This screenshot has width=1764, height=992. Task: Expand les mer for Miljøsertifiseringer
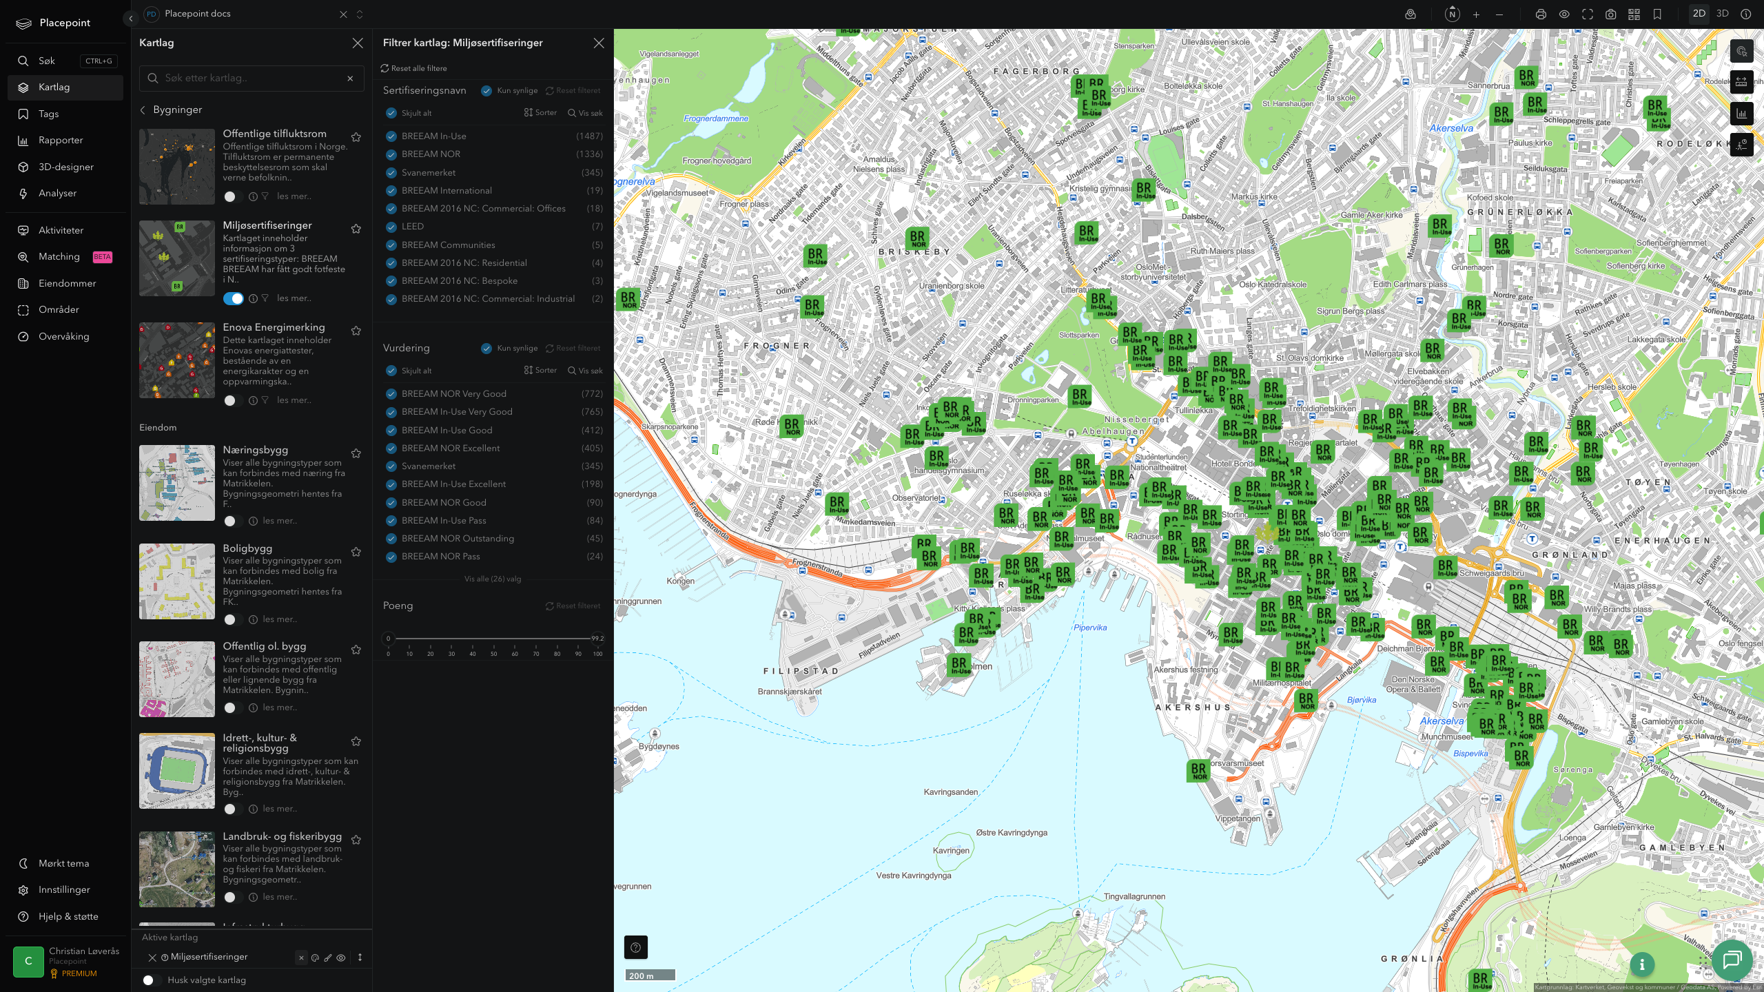pyautogui.click(x=294, y=298)
